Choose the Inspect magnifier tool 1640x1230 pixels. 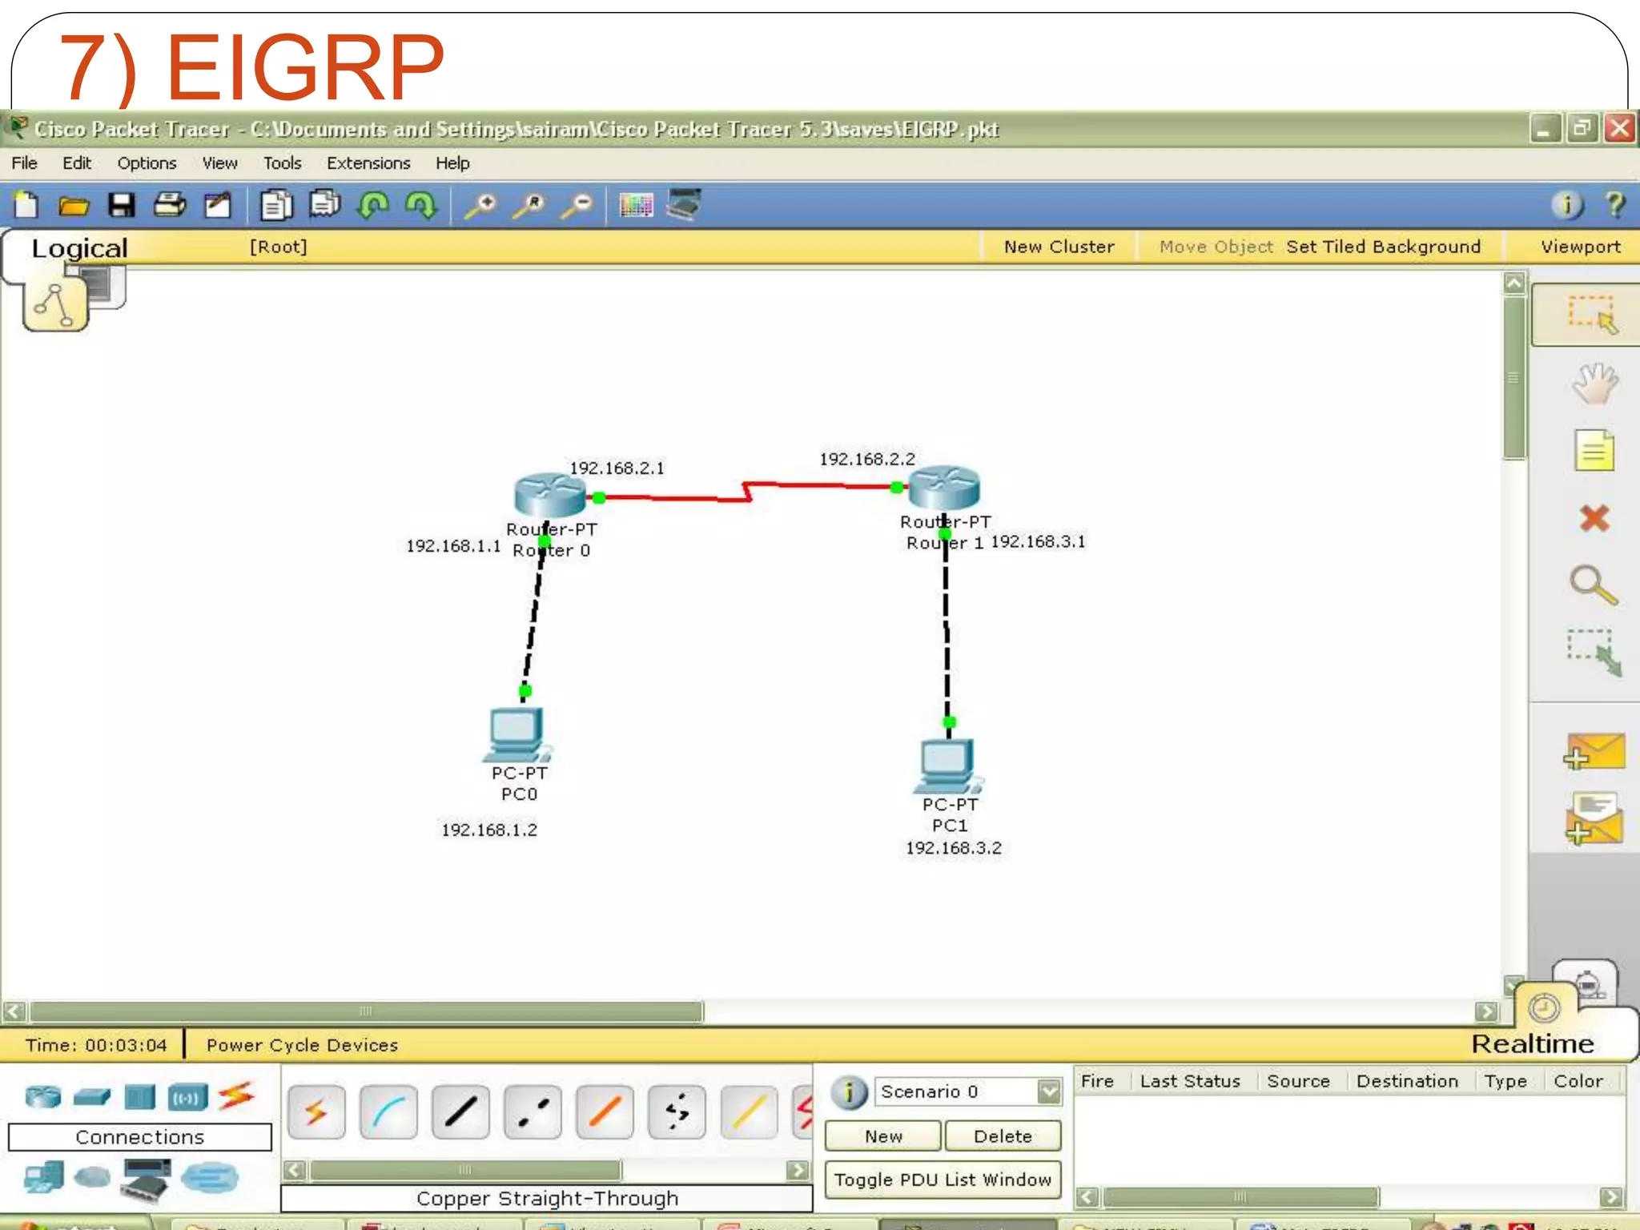[1594, 585]
